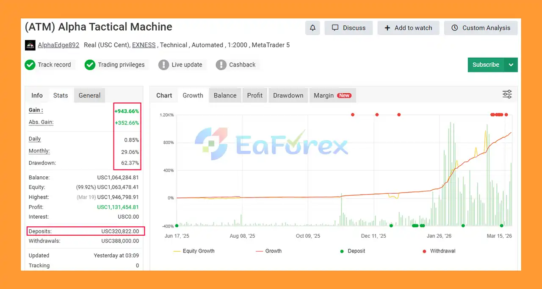Click the AlphaEdge892 profile avatar
The image size is (542, 289).
pyautogui.click(x=30, y=45)
